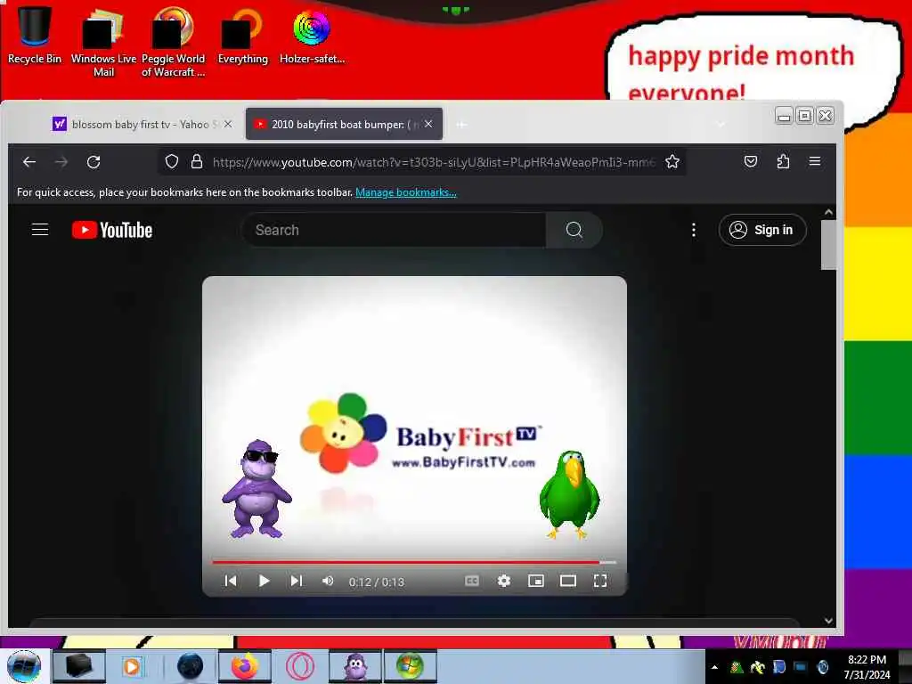This screenshot has height=684, width=912.
Task: Open YouTube settings three-dot menu
Action: point(693,230)
